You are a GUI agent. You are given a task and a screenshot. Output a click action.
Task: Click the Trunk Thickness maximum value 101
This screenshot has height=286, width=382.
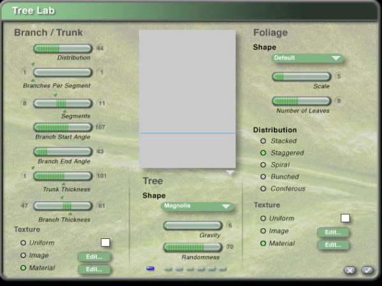pyautogui.click(x=102, y=175)
